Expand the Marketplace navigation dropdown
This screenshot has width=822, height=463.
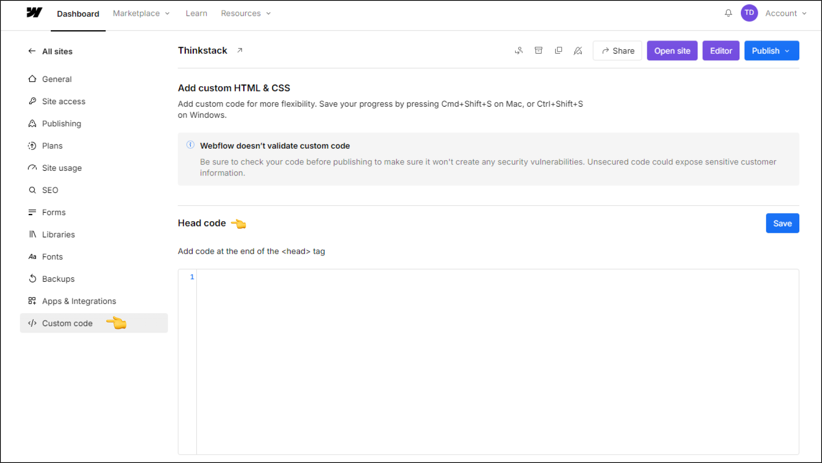point(141,13)
